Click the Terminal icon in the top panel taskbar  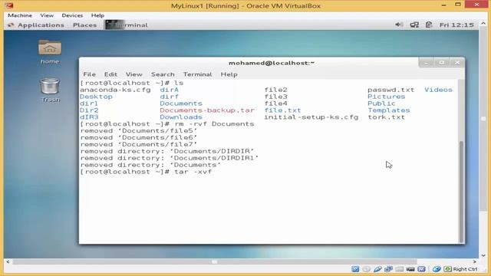[x=114, y=25]
